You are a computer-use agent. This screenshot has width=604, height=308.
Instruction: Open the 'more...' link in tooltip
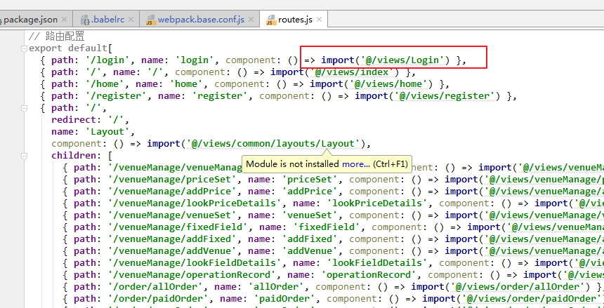(x=356, y=164)
